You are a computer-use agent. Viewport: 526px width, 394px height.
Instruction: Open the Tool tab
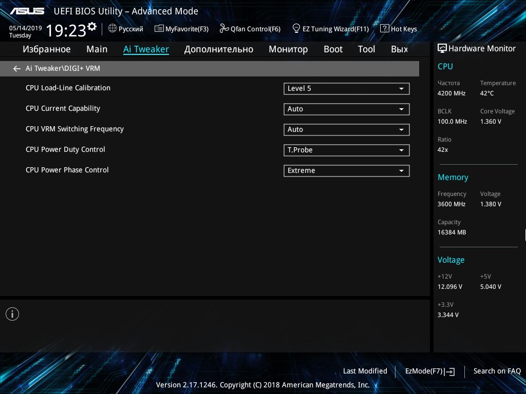tap(366, 49)
